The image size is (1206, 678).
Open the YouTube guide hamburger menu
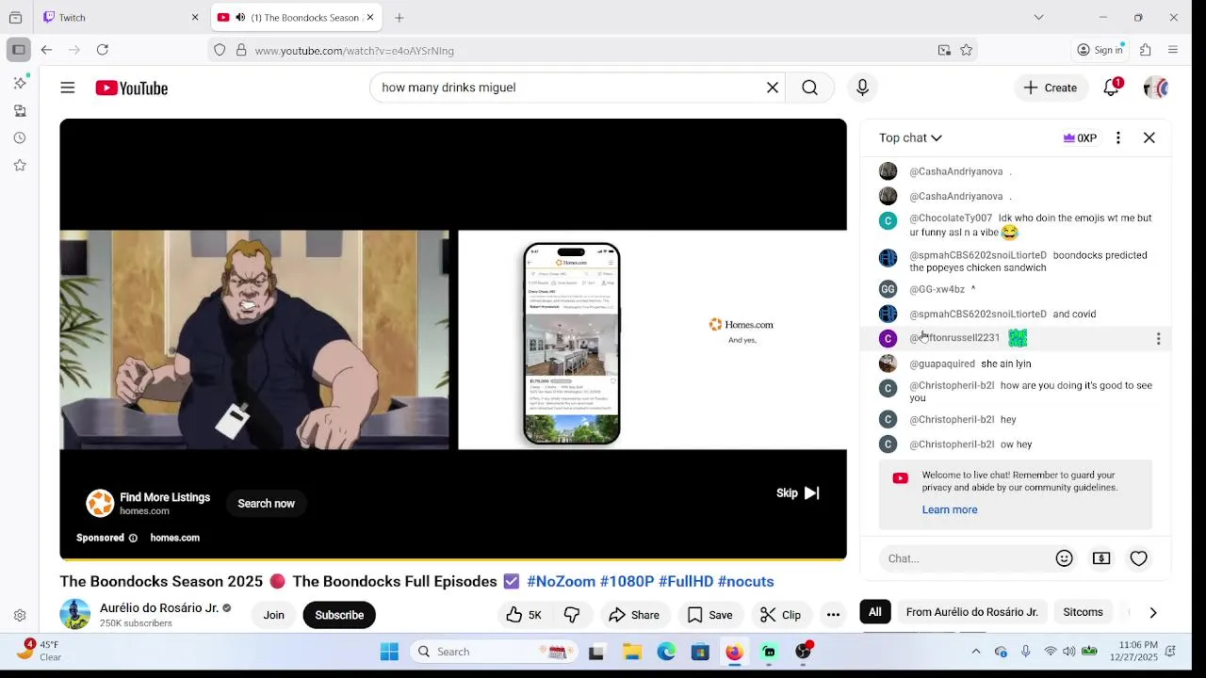pyautogui.click(x=68, y=88)
